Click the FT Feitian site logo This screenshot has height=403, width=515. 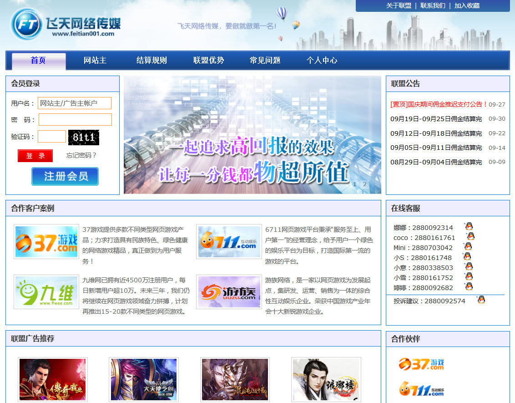click(66, 24)
